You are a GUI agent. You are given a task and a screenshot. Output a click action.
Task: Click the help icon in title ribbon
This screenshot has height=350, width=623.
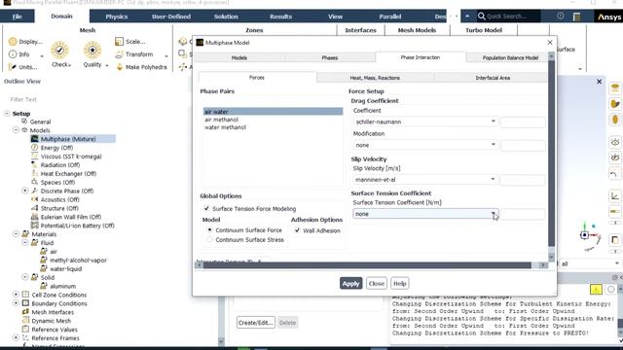pyautogui.click(x=561, y=16)
